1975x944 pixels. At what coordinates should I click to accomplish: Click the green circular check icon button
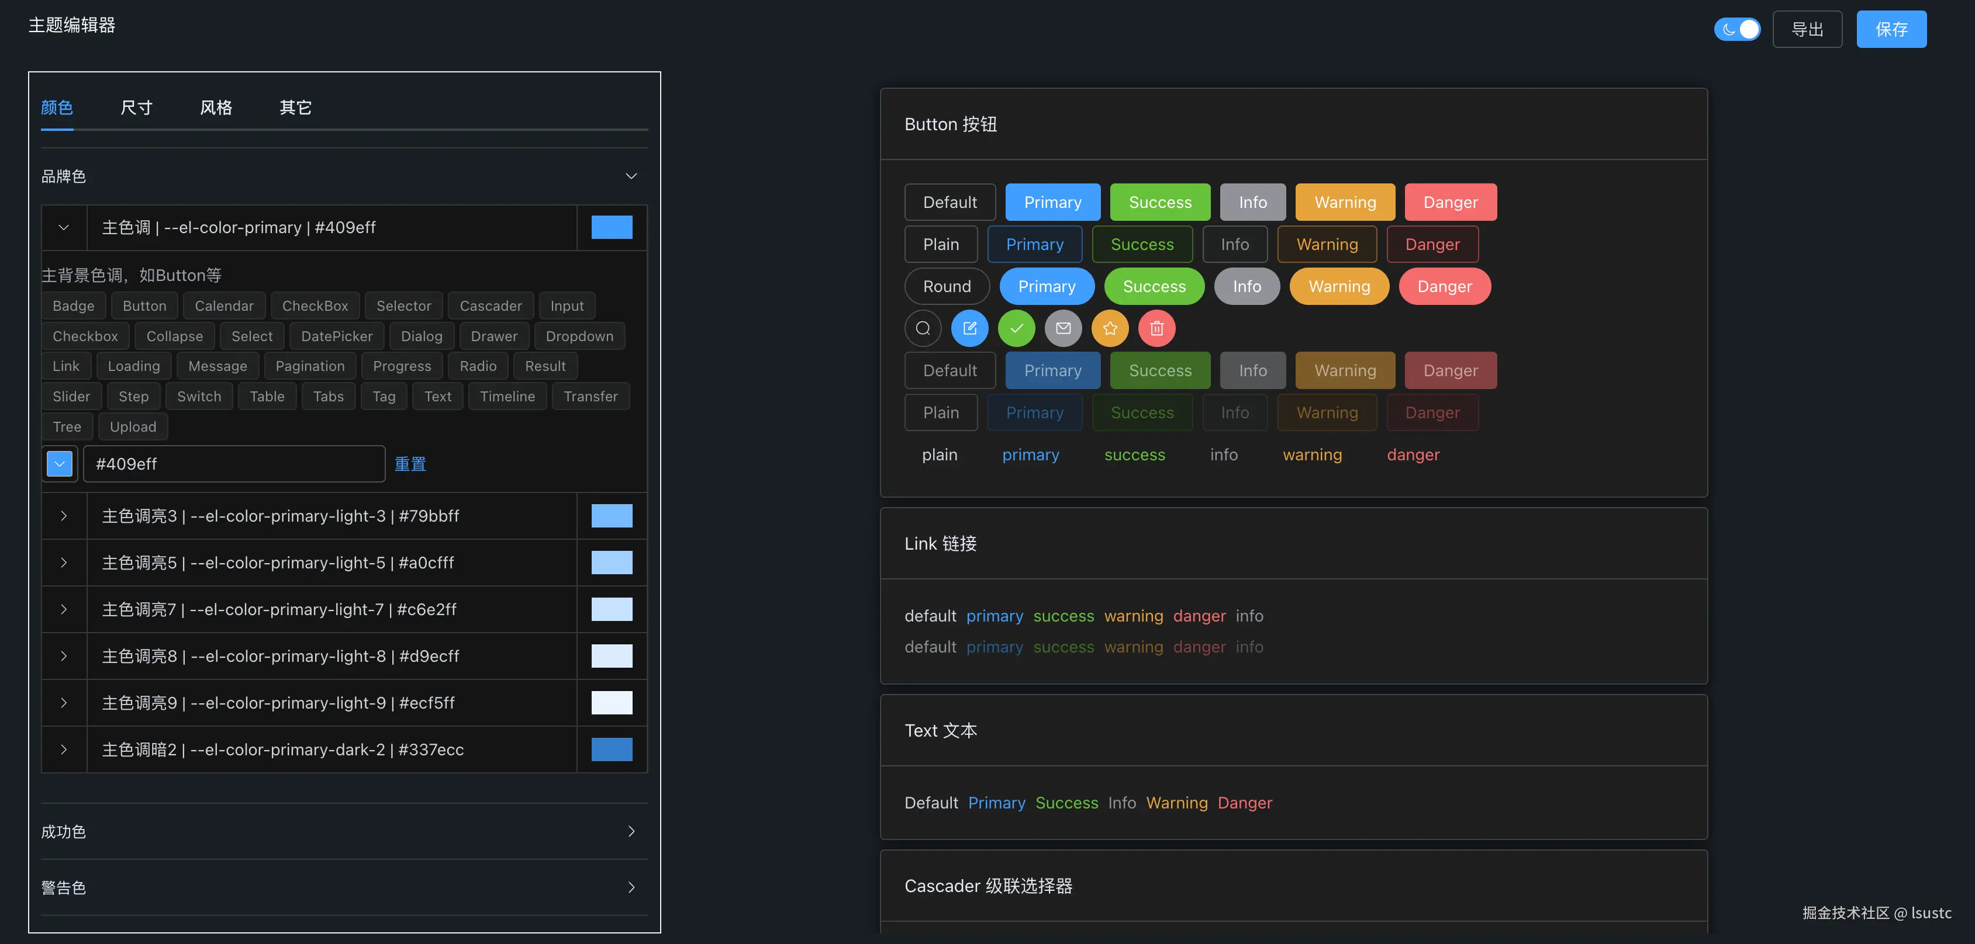click(1017, 329)
